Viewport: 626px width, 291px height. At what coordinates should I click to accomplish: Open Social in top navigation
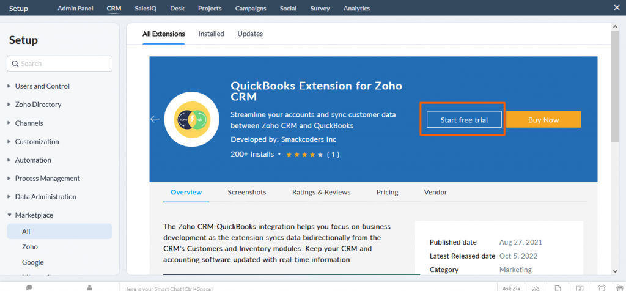(289, 8)
